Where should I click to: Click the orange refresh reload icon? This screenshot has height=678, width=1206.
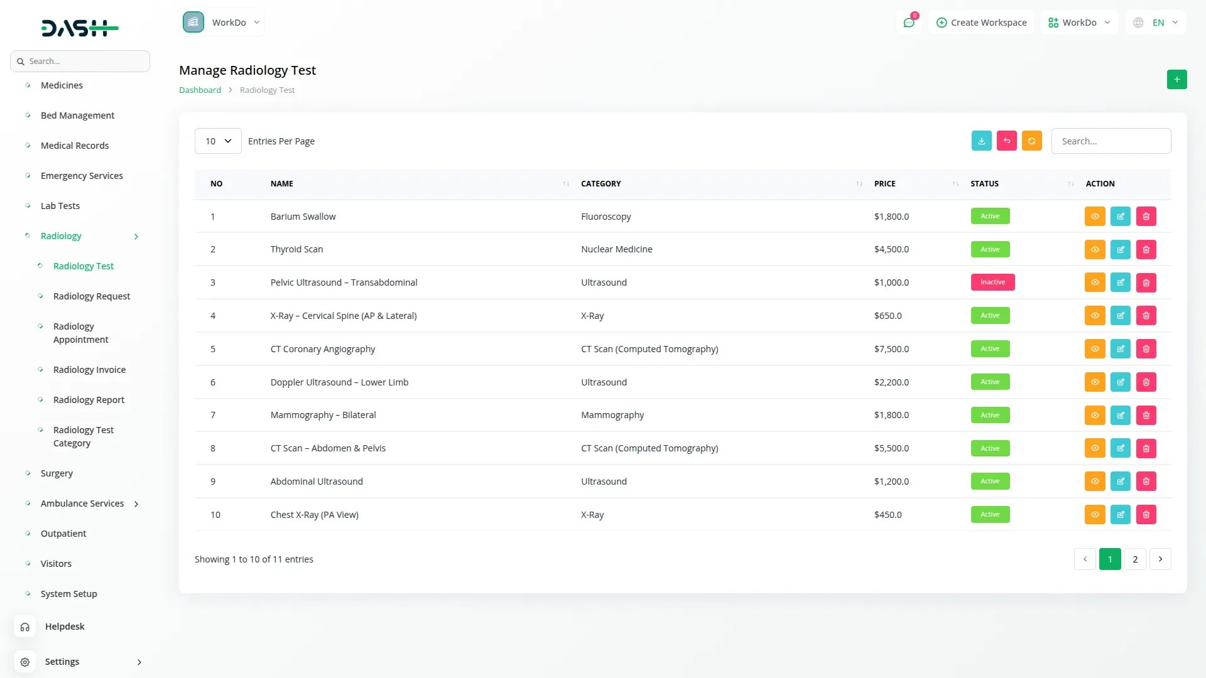[x=1031, y=141]
